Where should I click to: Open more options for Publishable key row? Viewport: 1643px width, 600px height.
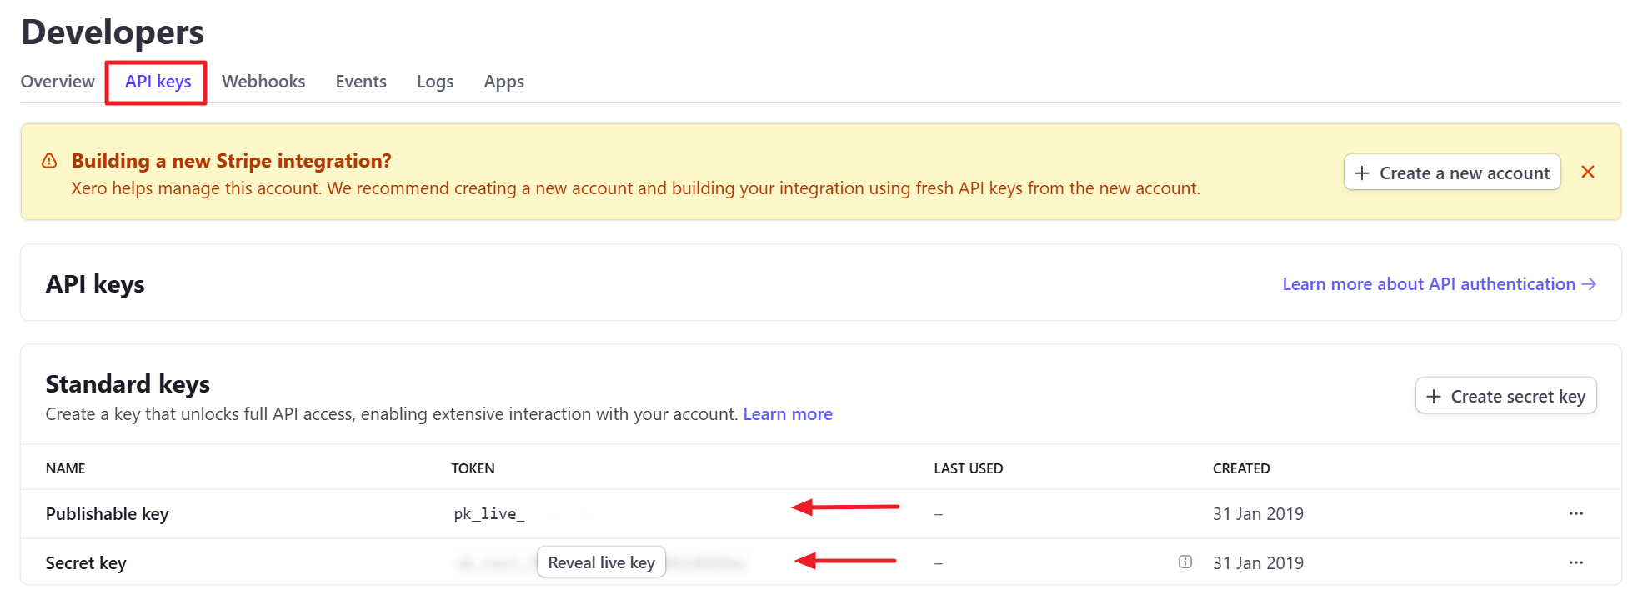tap(1575, 513)
